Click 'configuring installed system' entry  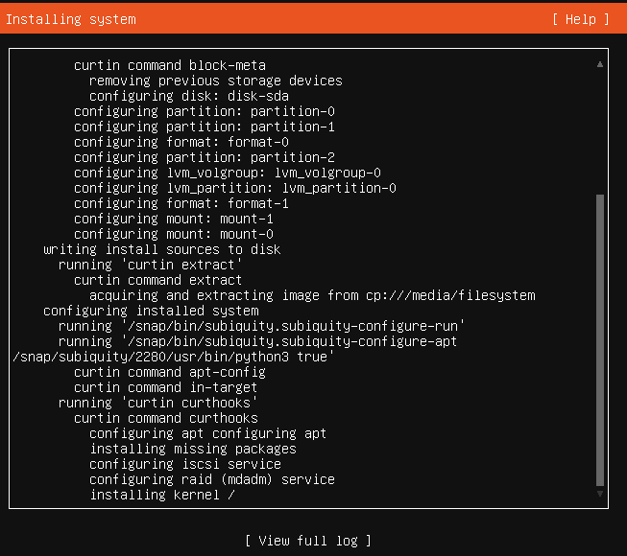point(151,311)
